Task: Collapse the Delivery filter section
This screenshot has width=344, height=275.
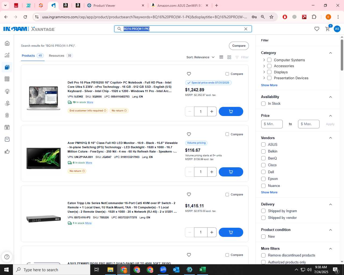Action: pos(331,204)
